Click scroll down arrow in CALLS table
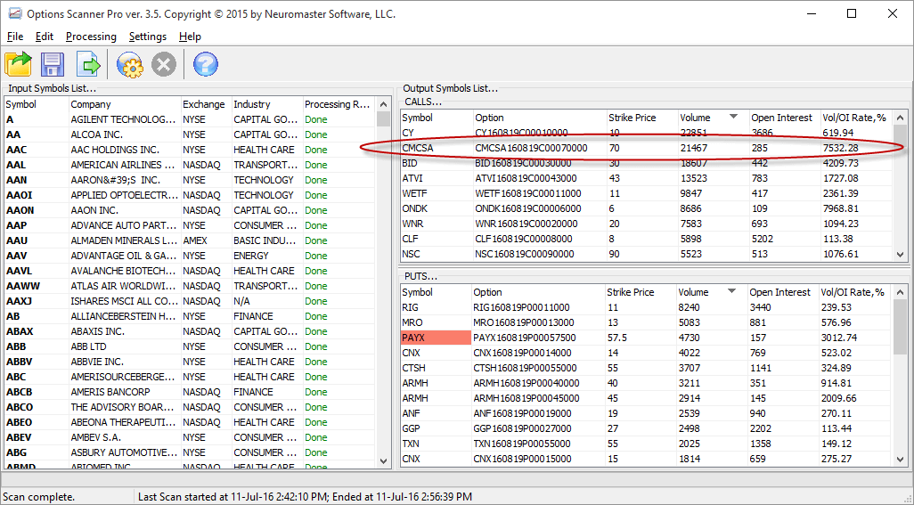Viewport: 914px width, 505px height. pos(901,255)
